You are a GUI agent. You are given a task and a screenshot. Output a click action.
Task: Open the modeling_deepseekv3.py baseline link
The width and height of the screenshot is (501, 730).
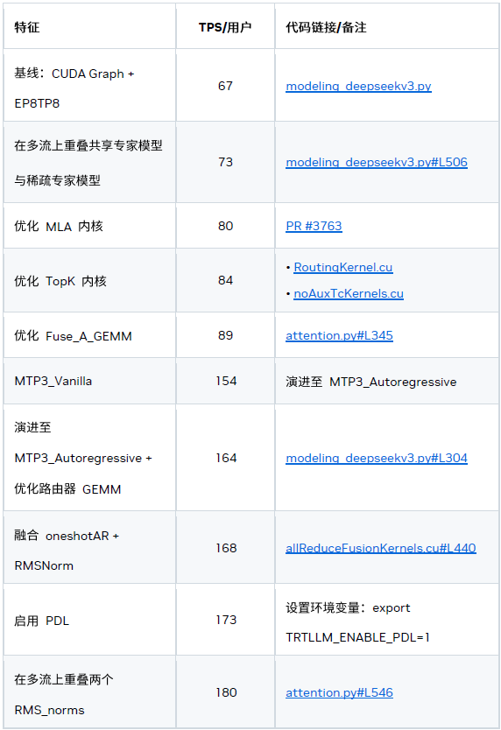click(358, 86)
